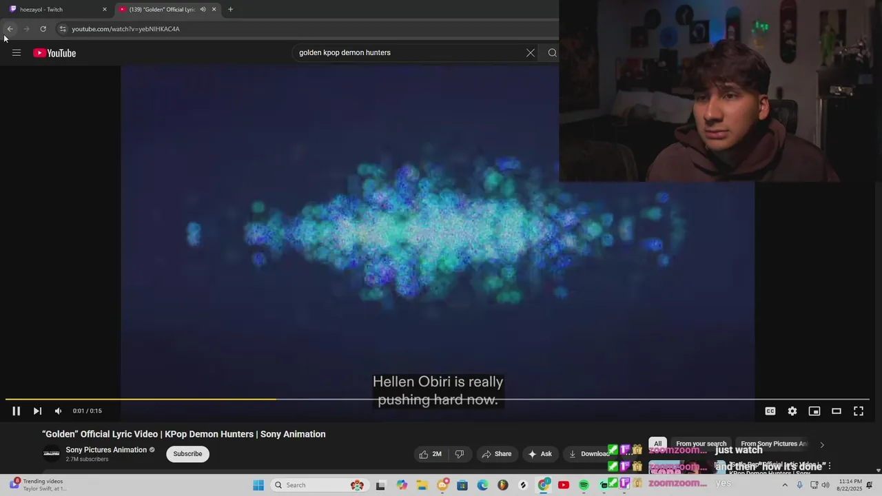Screen dimensions: 882x496
Task: Open Spotify from the taskbar
Action: coord(584,485)
